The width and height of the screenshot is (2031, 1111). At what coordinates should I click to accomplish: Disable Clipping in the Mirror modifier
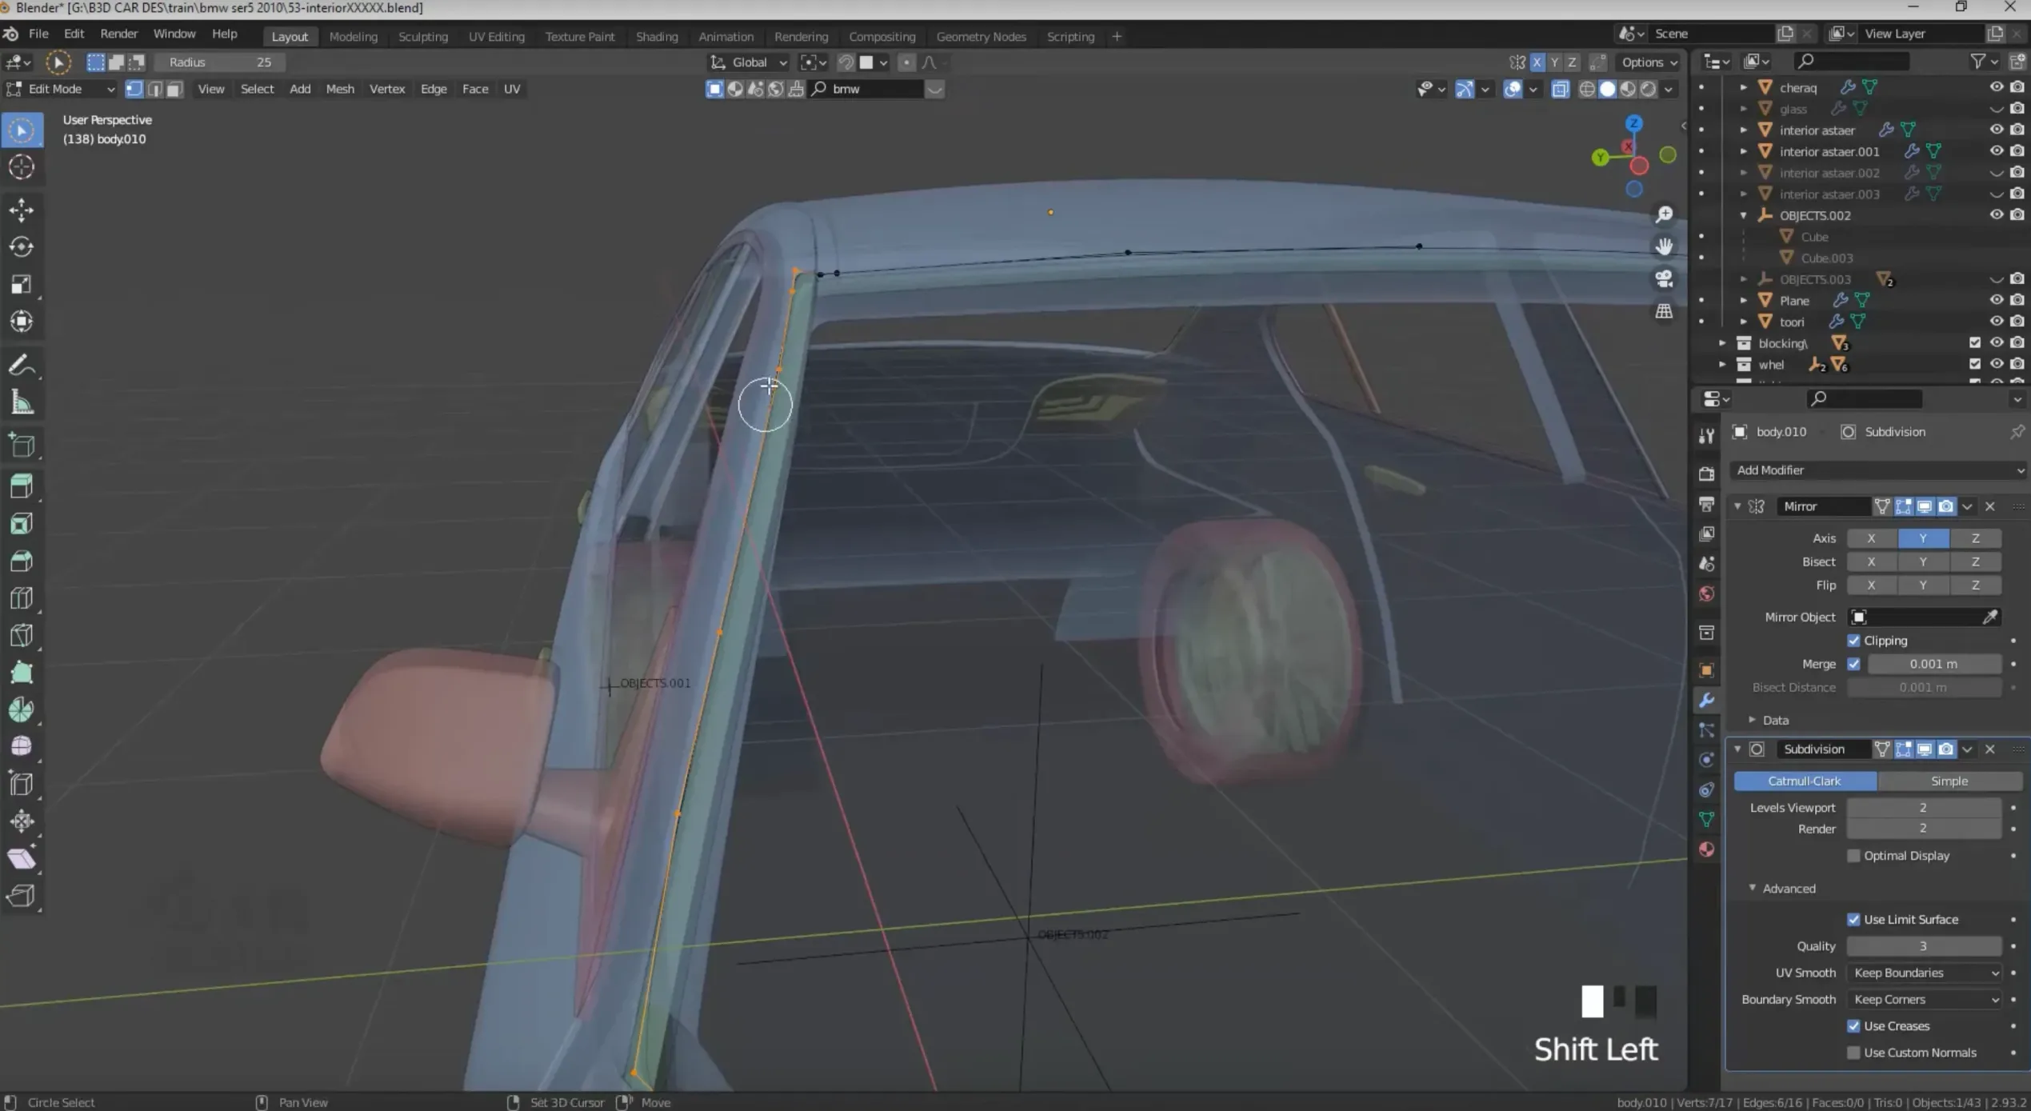1854,640
